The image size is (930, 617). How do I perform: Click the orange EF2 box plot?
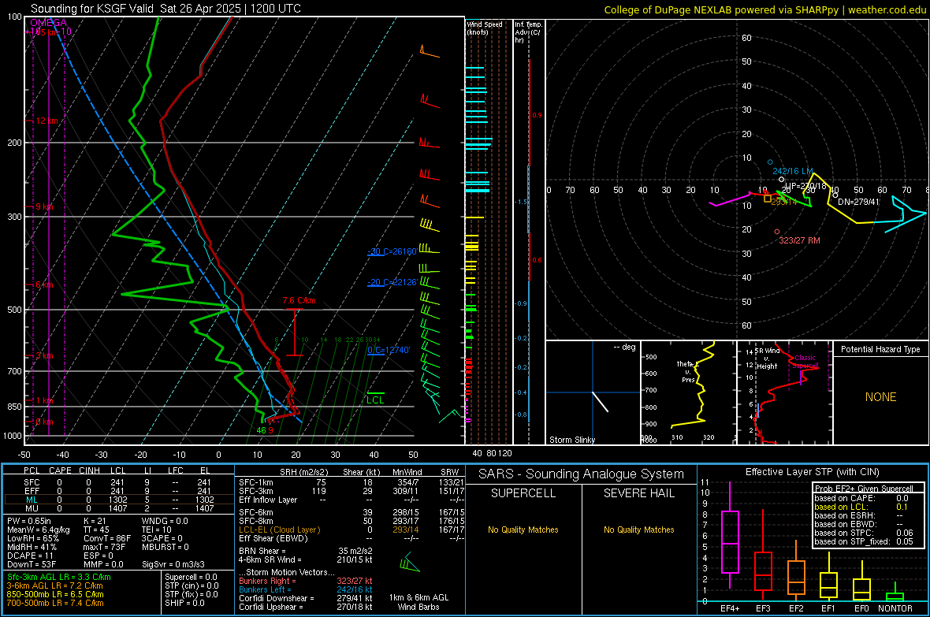(796, 571)
